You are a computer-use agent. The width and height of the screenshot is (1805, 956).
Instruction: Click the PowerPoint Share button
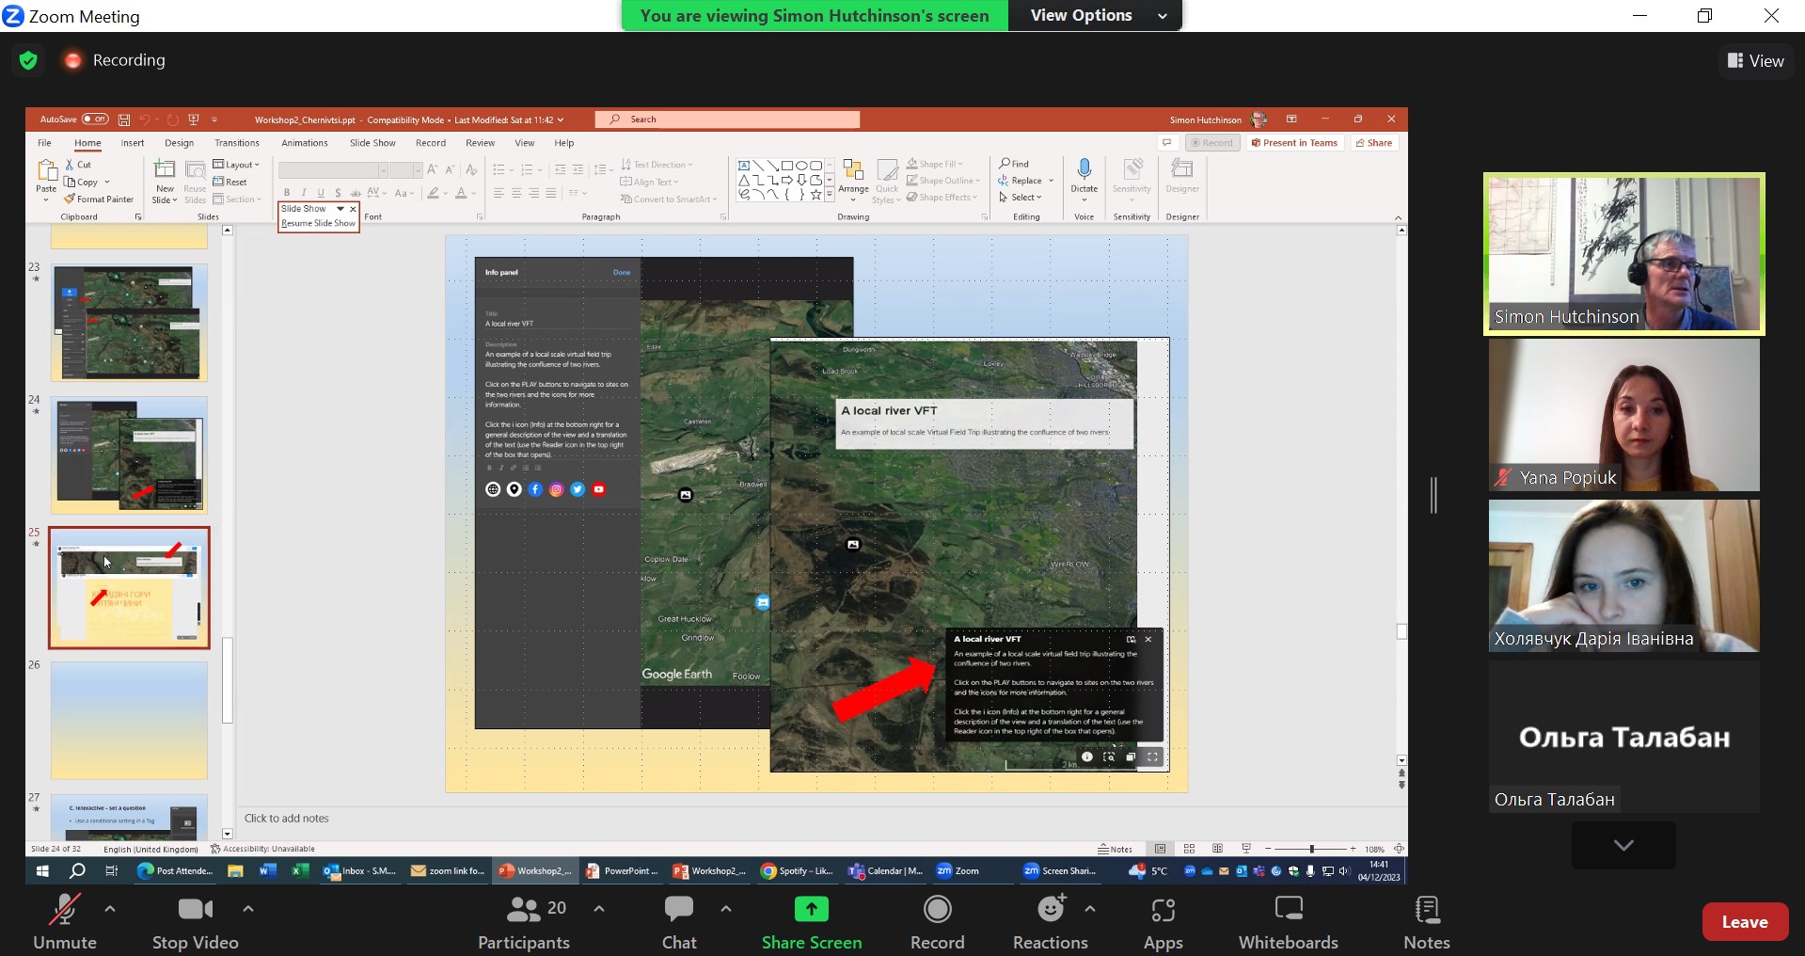(1374, 143)
